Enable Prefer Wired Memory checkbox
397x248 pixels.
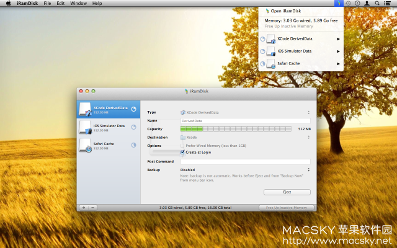(182, 146)
